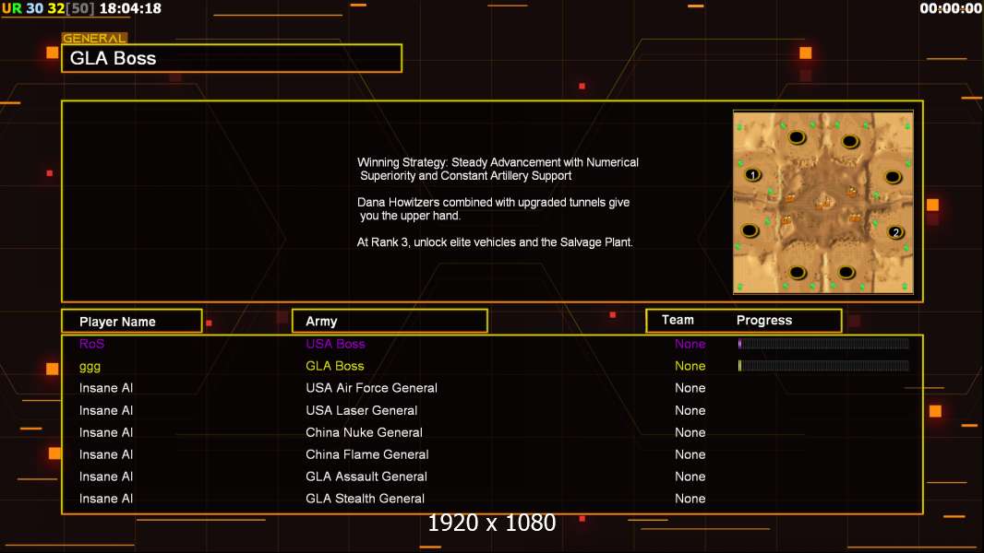Click the 1920 x 1080 resolution label
The image size is (984, 553).
[491, 524]
